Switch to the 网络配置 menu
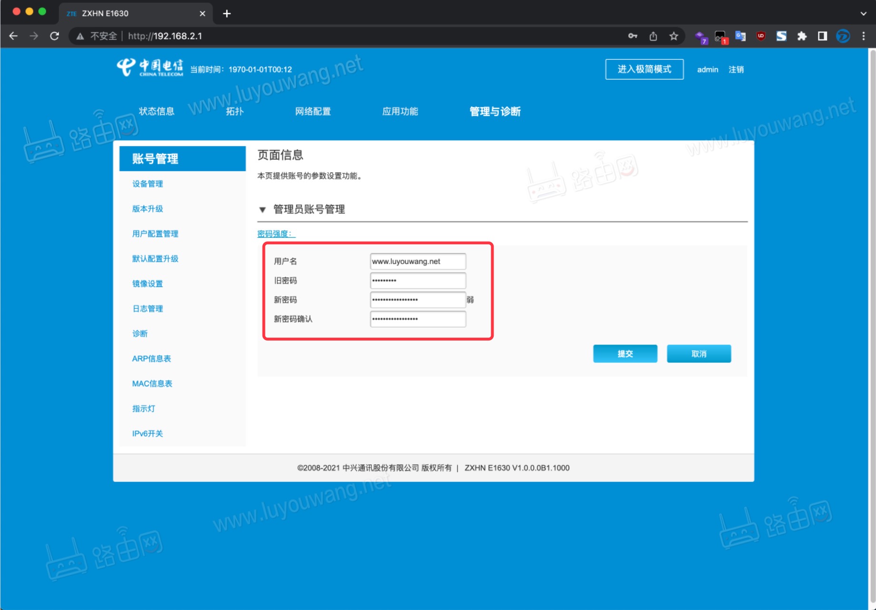The image size is (876, 610). coord(313,111)
